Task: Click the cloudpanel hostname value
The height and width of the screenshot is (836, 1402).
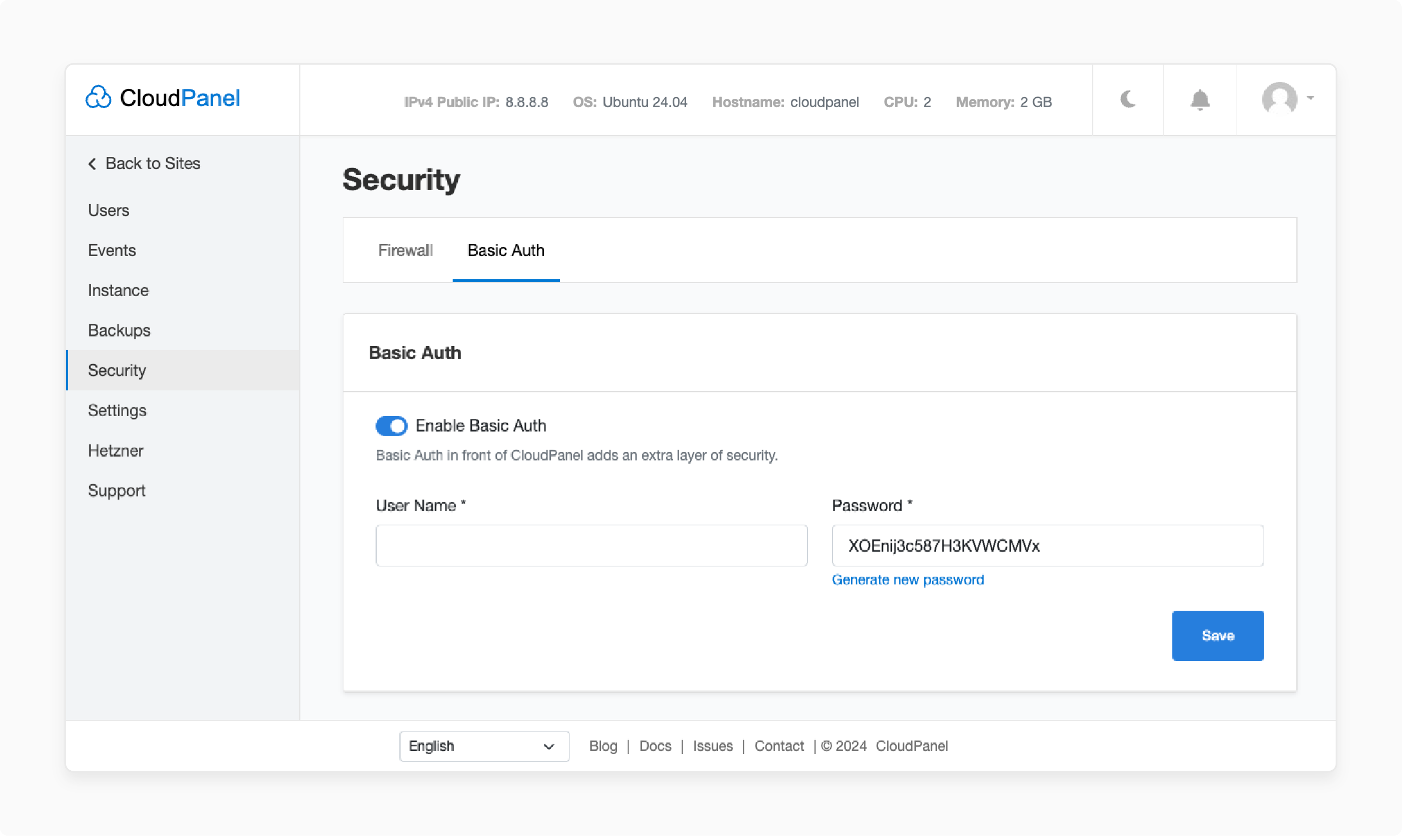Action: pyautogui.click(x=825, y=102)
